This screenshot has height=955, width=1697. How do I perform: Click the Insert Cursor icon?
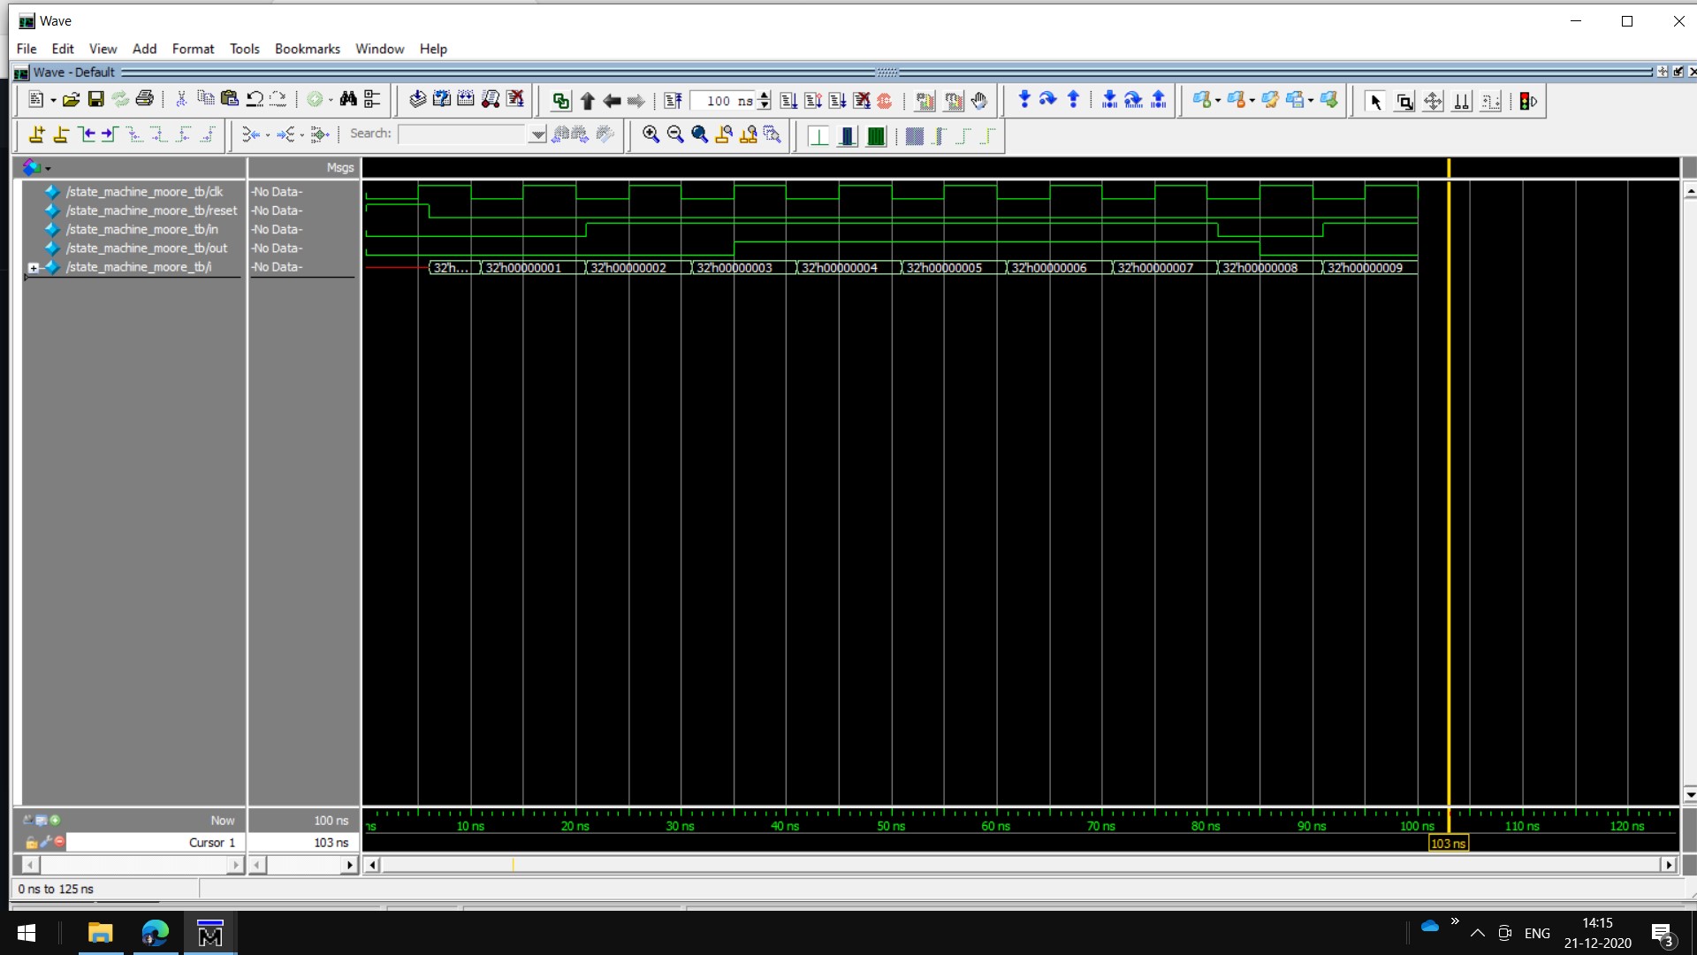[x=36, y=134]
